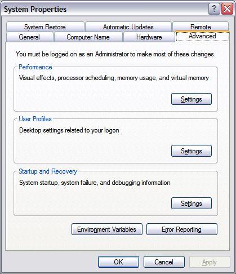
Task: Click the greyed-out Apply button
Action: [x=210, y=262]
